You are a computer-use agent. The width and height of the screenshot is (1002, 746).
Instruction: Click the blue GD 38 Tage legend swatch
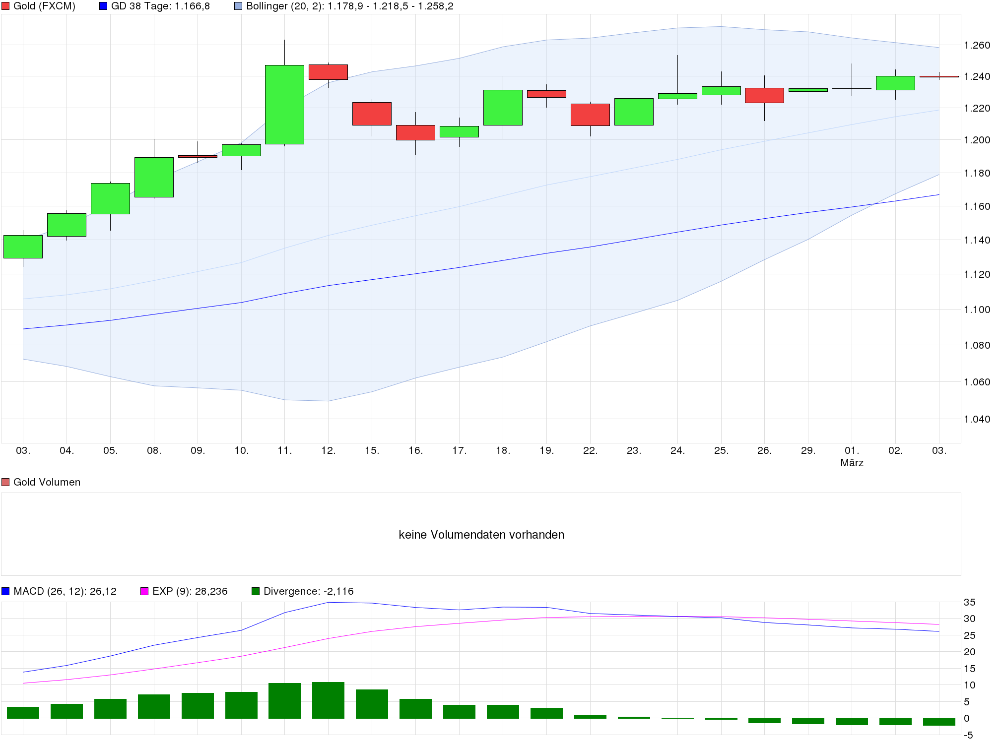coord(103,6)
